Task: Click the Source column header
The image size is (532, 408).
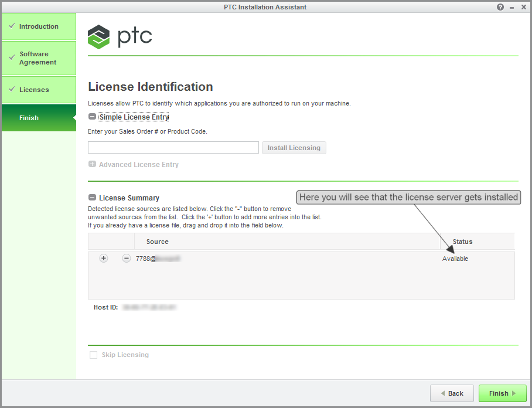Action: (x=287, y=242)
